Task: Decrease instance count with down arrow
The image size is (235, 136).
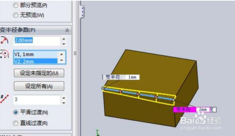Action: click(64, 103)
